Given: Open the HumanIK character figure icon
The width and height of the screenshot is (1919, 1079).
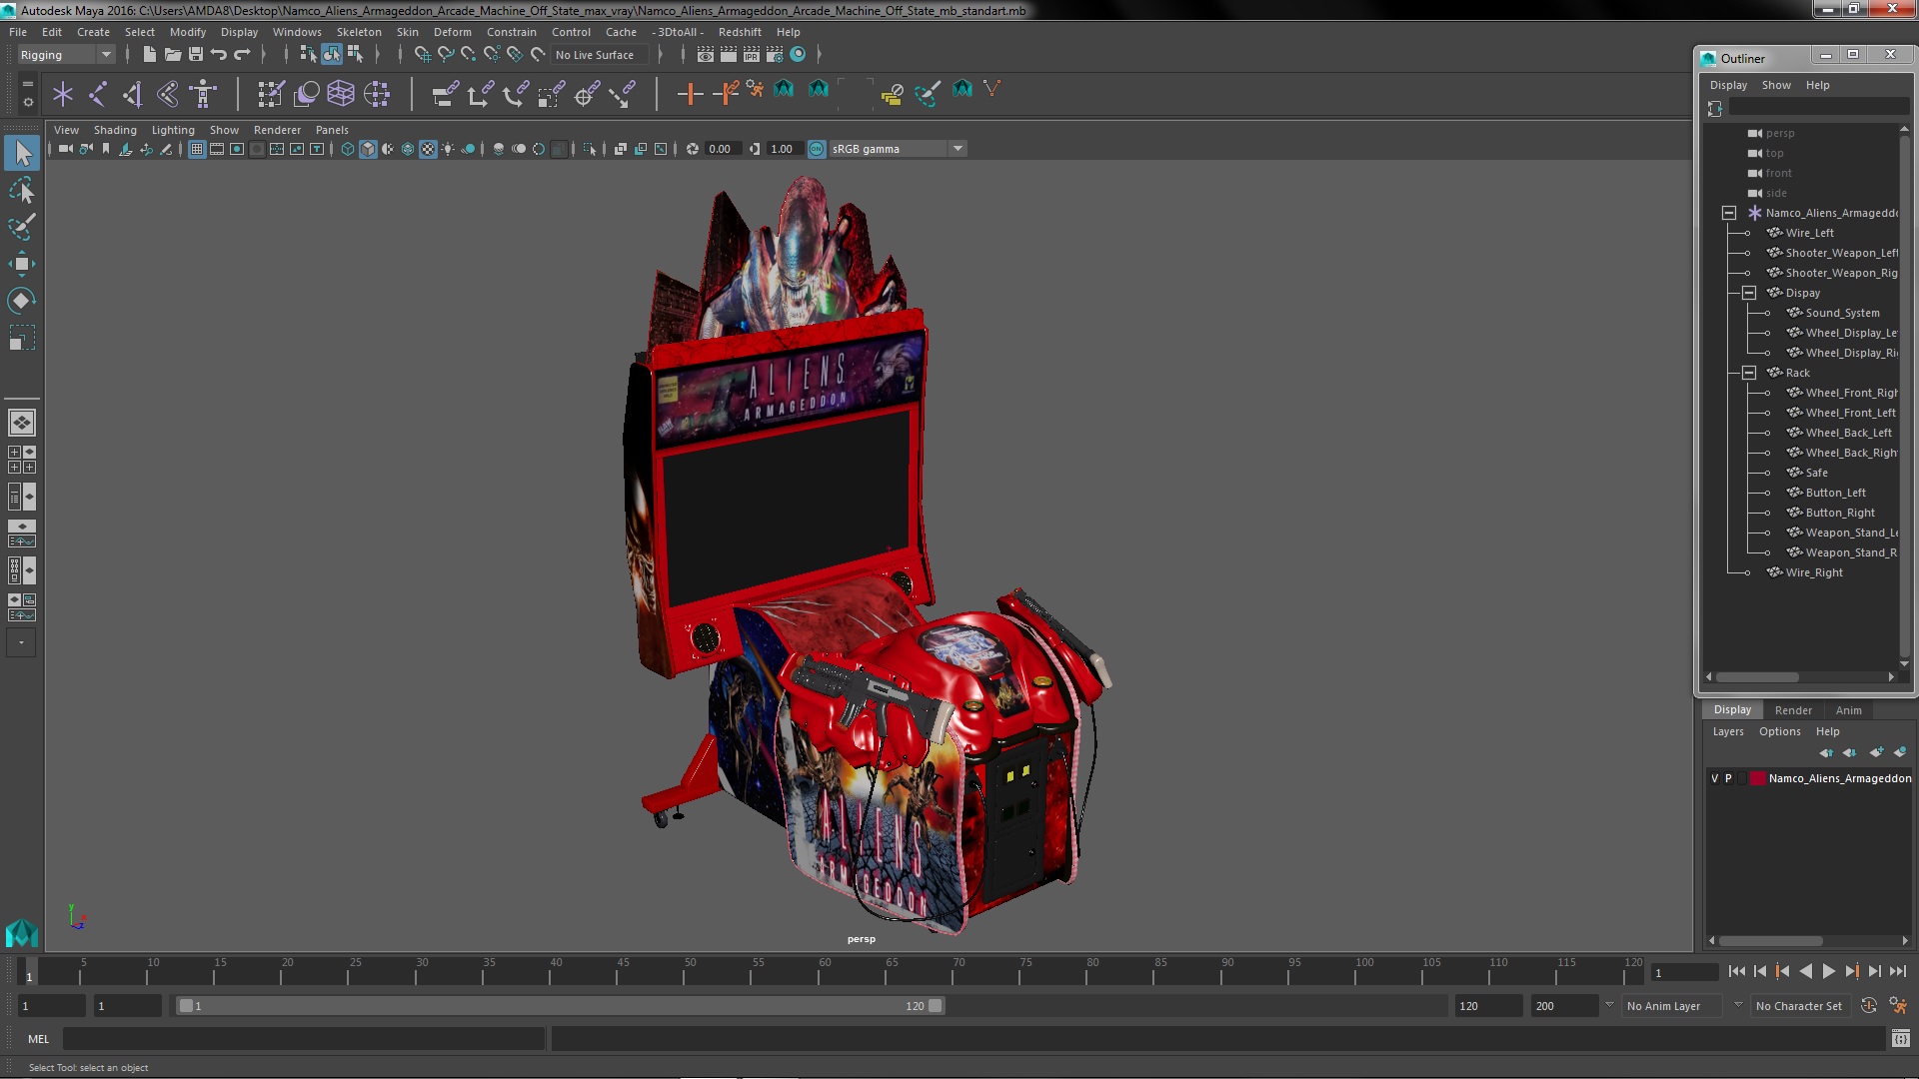Looking at the screenshot, I should (x=203, y=94).
